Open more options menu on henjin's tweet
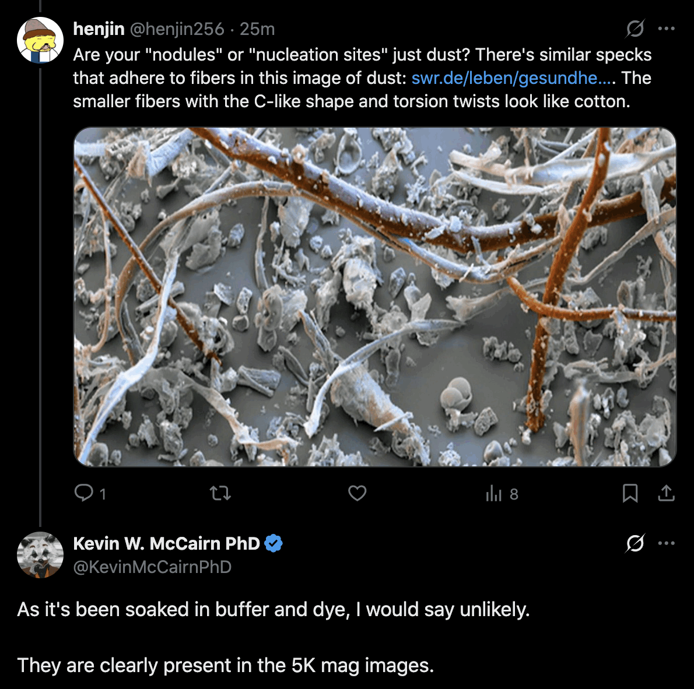694x689 pixels. 666,29
